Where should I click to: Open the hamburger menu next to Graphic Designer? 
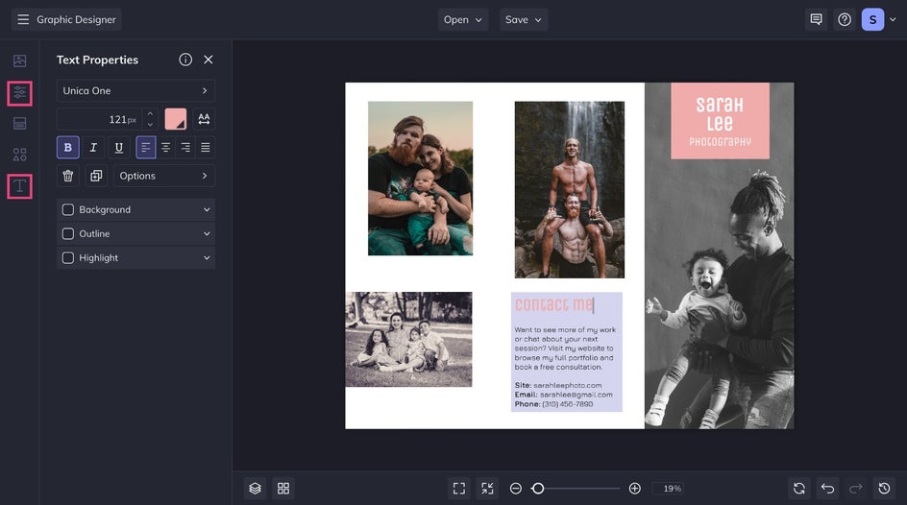pos(23,19)
